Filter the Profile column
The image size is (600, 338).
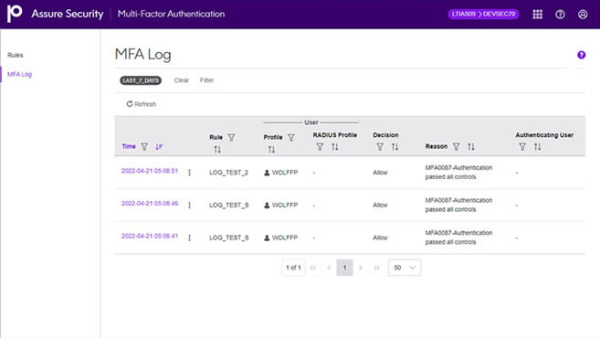(x=291, y=137)
